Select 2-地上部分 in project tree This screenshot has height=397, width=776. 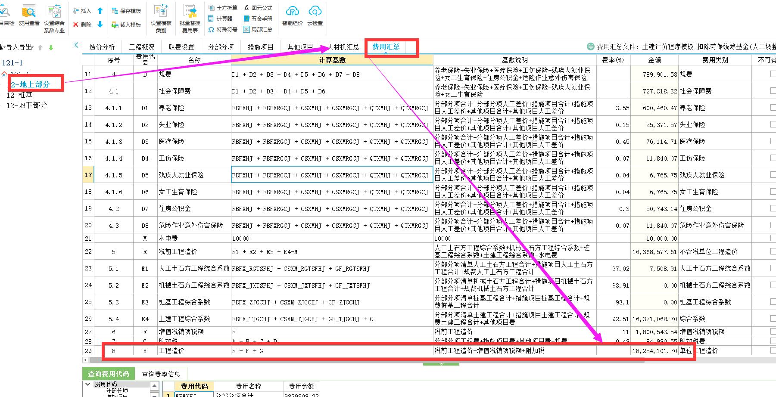30,84
